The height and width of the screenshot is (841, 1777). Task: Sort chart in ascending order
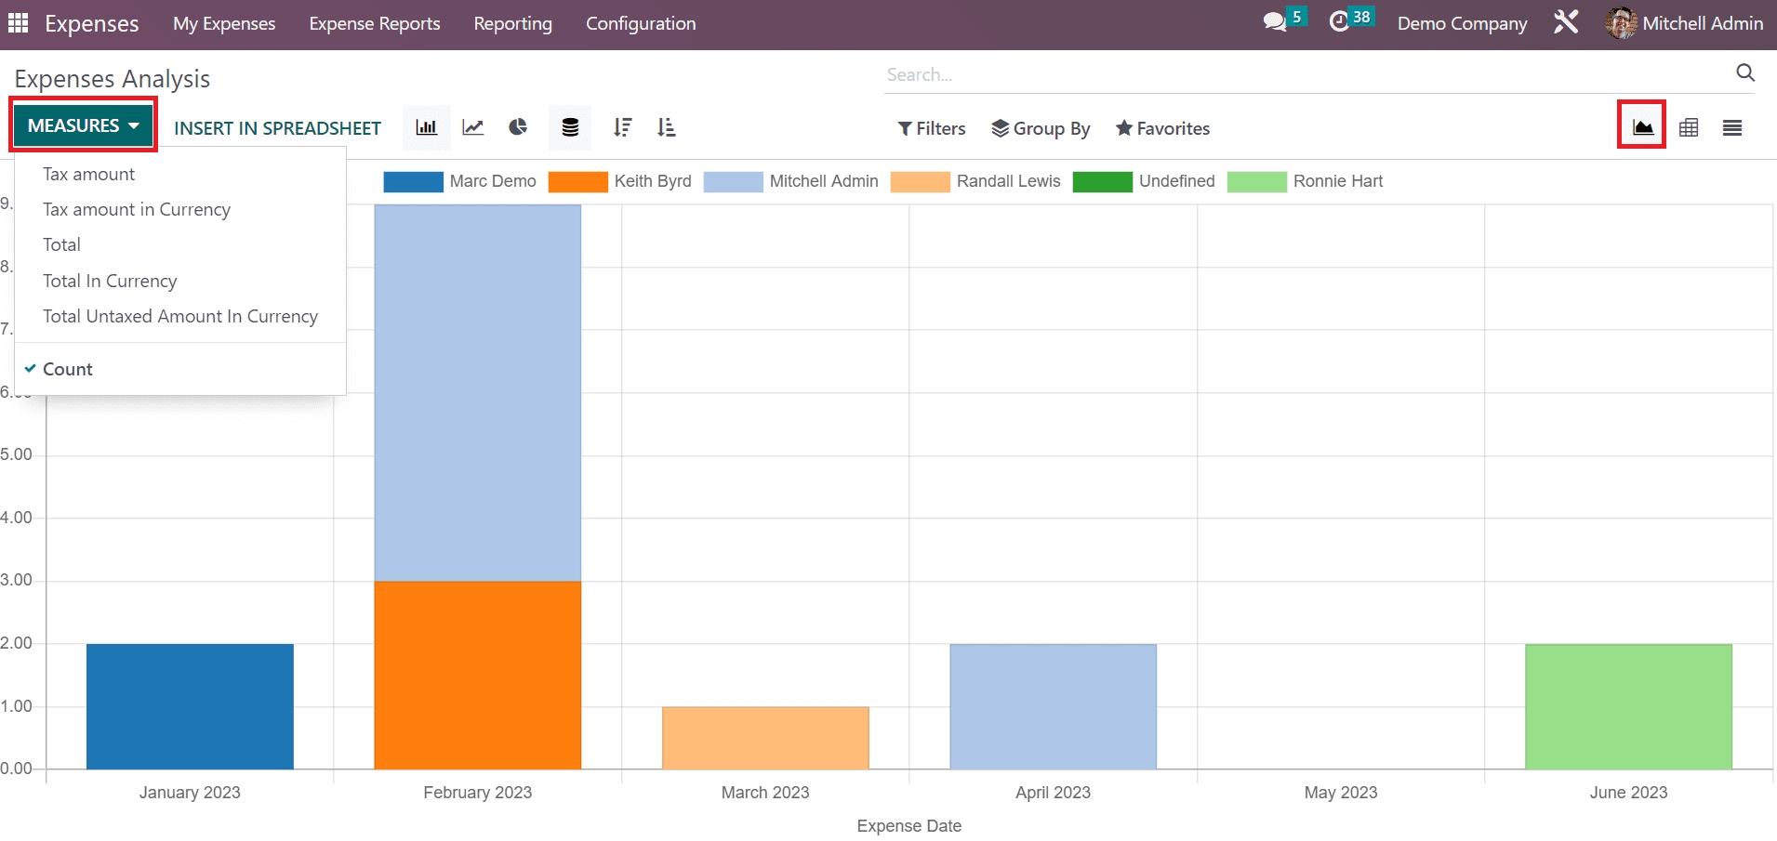coord(666,127)
